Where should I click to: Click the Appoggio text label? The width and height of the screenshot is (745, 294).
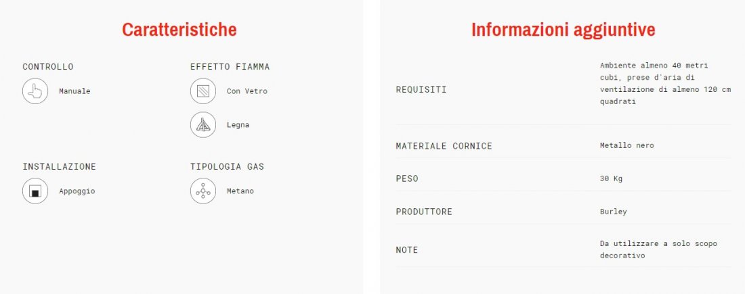click(77, 191)
